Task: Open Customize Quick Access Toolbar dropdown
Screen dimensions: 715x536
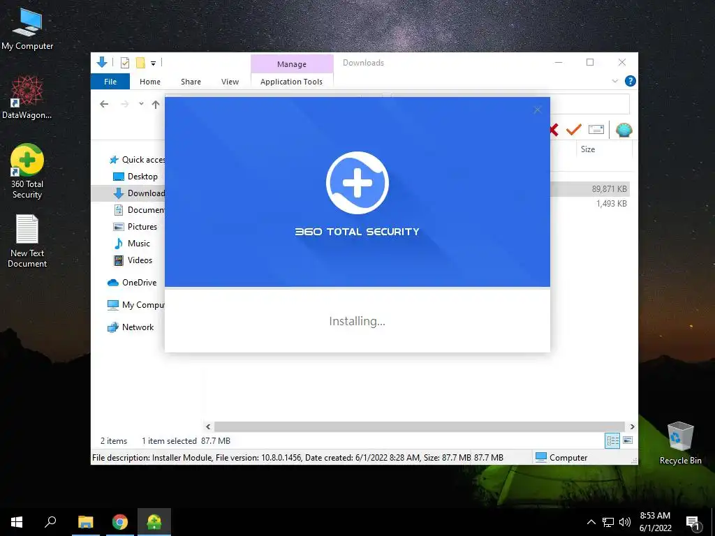Action: [x=153, y=64]
